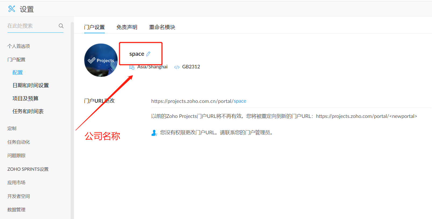The image size is (432, 219).
Task: Select the 门户设置 tab
Action: pos(94,27)
